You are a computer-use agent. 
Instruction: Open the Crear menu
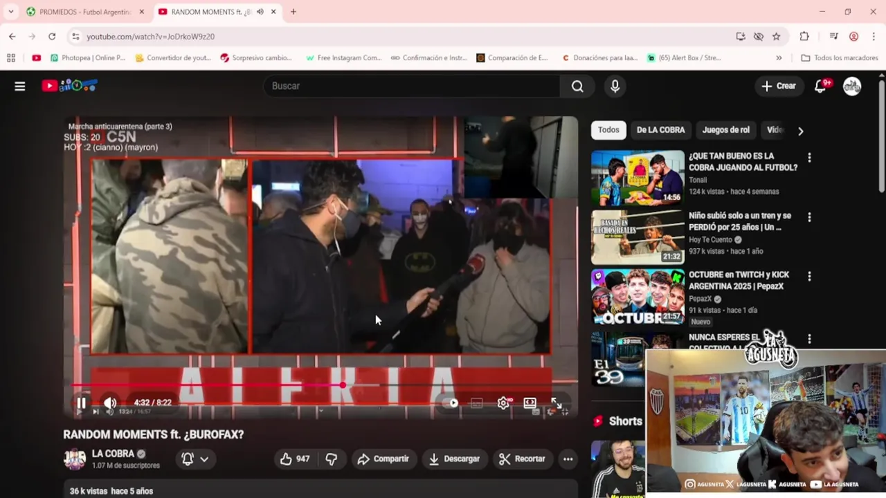point(779,86)
